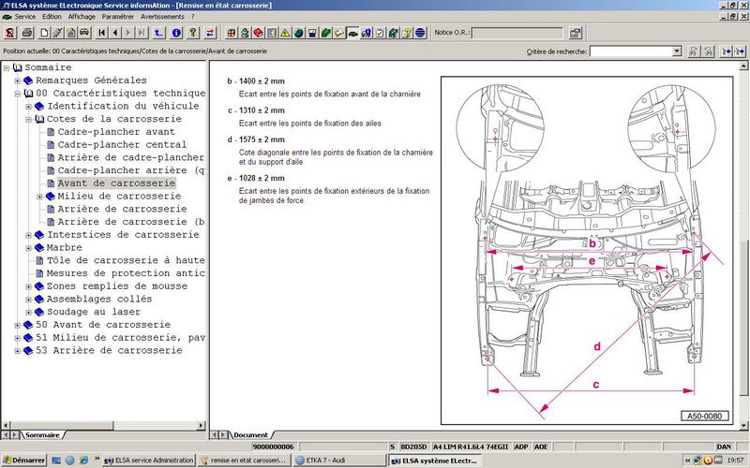Open 53 Arrière de carrosserie chapter
The width and height of the screenshot is (750, 468).
point(109,351)
